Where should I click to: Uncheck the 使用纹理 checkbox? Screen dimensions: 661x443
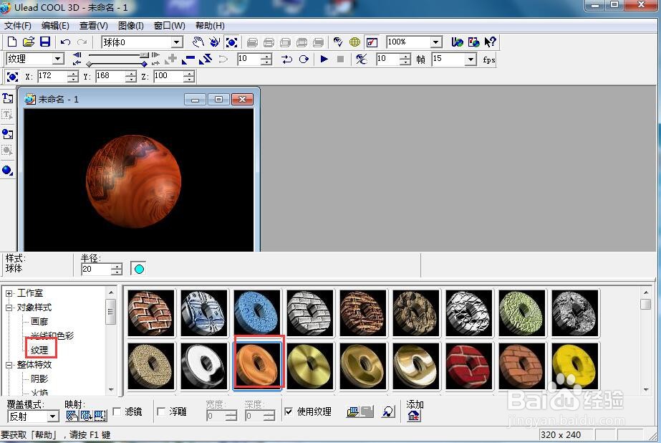289,411
